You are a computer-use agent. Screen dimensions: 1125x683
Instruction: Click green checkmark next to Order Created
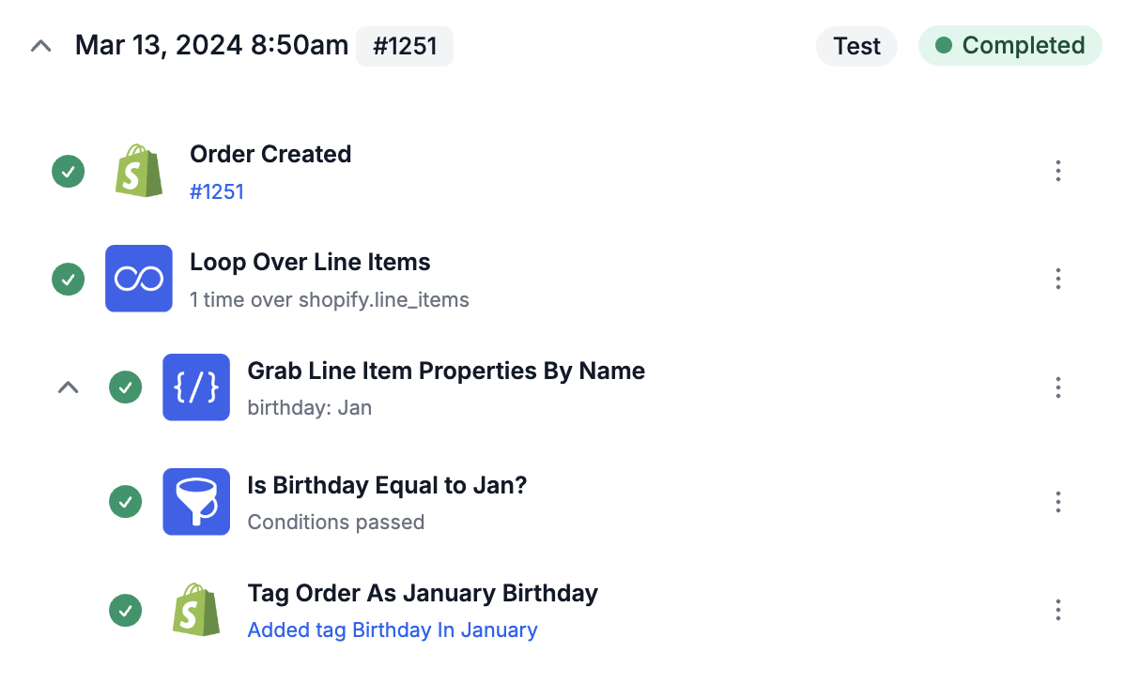point(69,172)
